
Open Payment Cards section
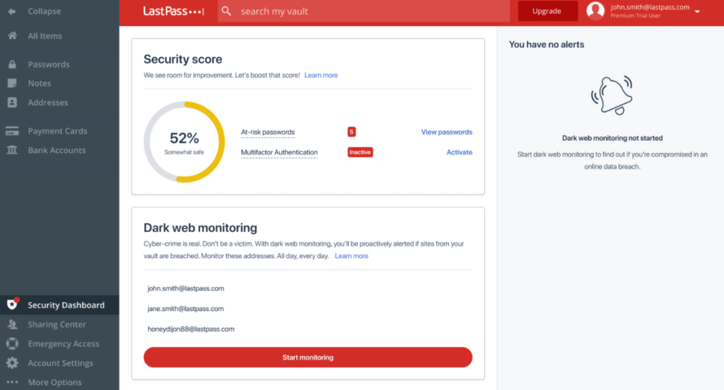[x=57, y=131]
